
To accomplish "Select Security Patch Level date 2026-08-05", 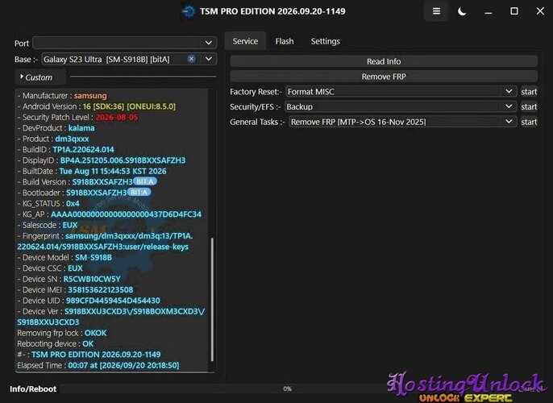I will click(x=117, y=118).
